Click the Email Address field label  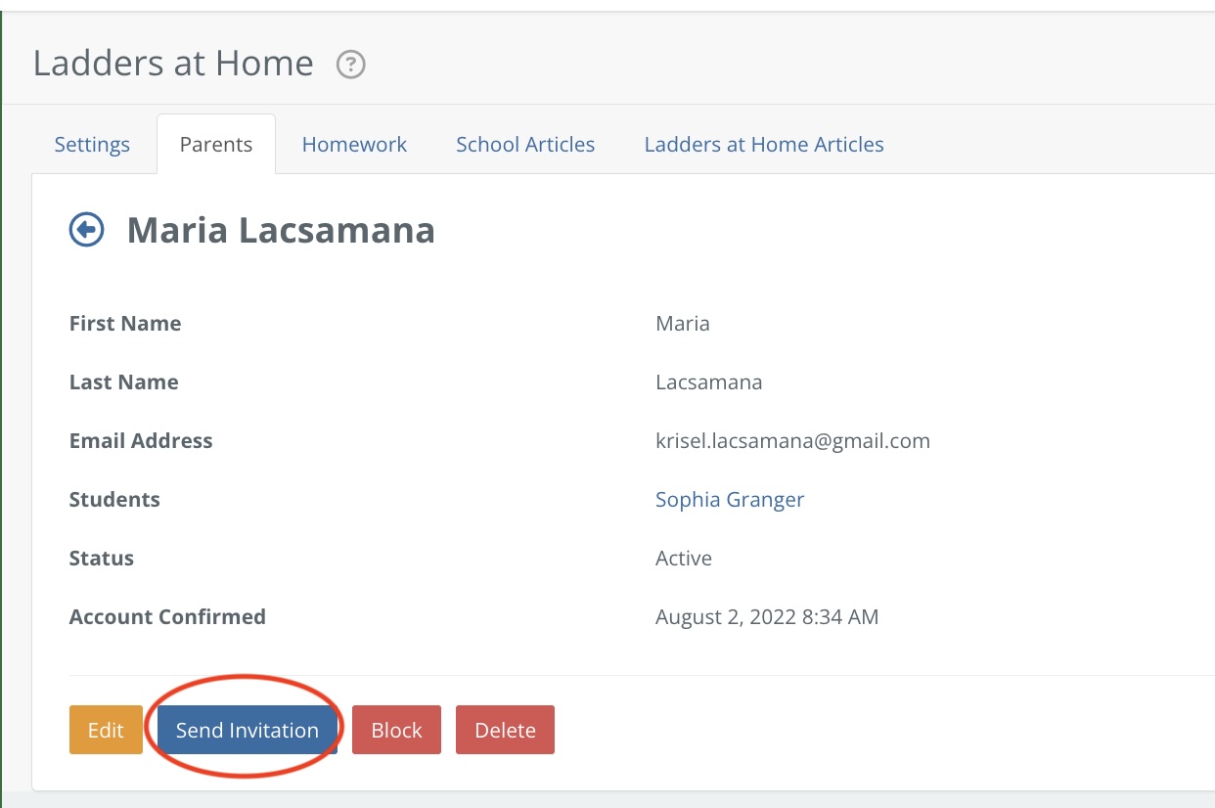point(141,441)
